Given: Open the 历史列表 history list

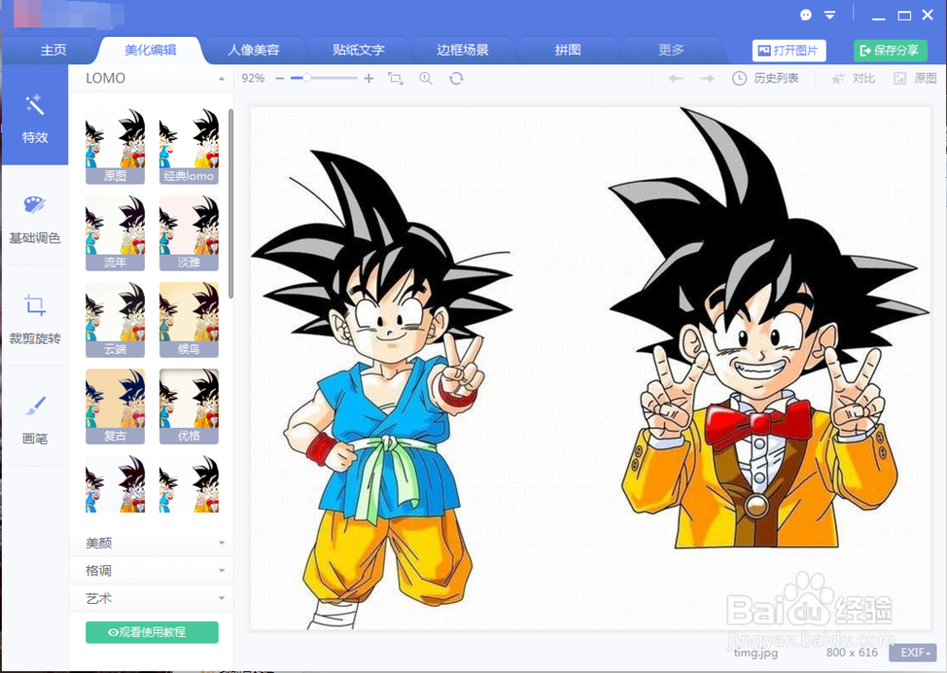Looking at the screenshot, I should click(765, 79).
